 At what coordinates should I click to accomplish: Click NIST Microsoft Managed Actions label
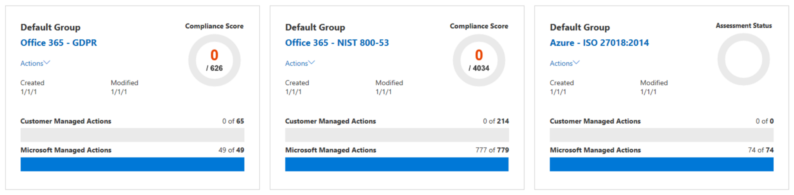(x=331, y=150)
